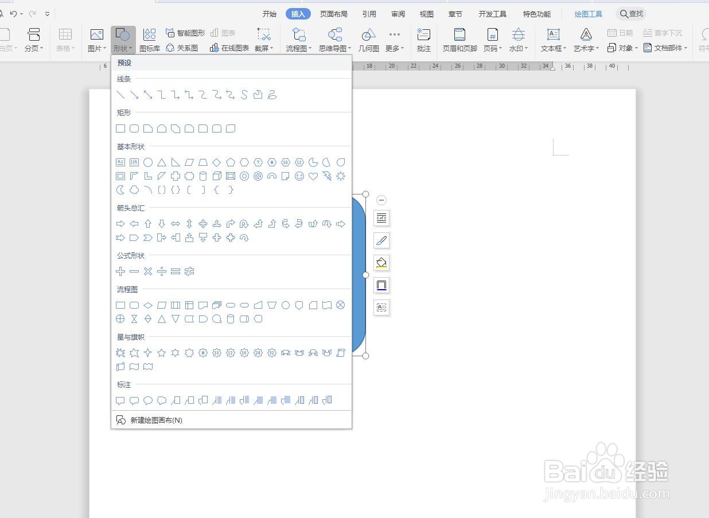Click the 关系图 button
Image resolution: width=709 pixels, height=518 pixels.
click(182, 48)
